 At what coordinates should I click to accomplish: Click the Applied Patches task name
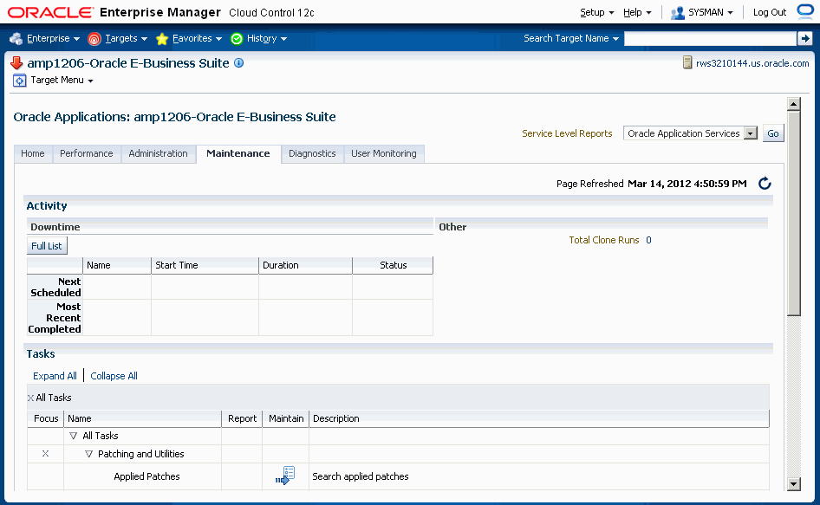click(147, 476)
